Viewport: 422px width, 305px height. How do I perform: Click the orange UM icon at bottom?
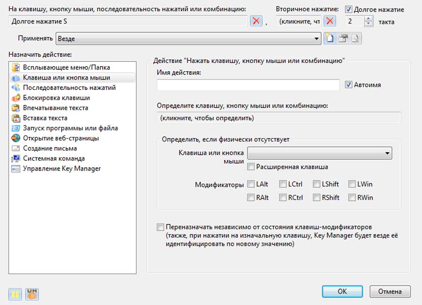(x=32, y=294)
